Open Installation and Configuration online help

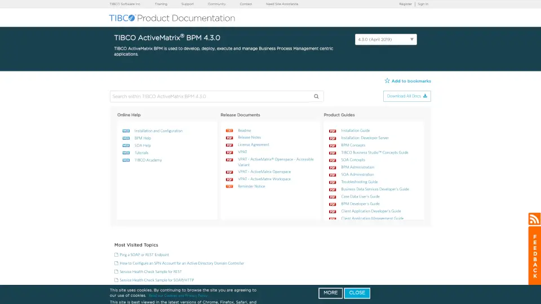pyautogui.click(x=158, y=131)
